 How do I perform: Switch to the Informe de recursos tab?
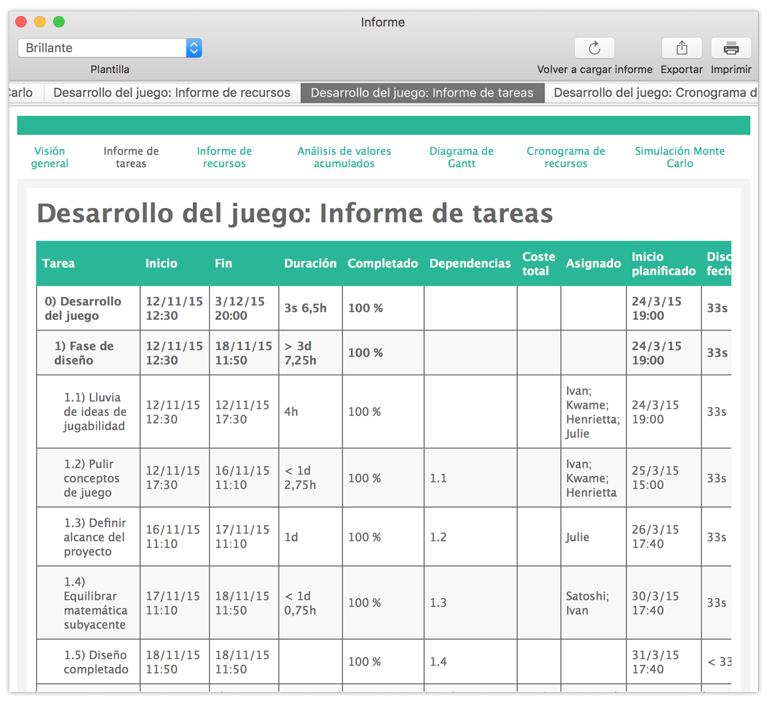pos(172,93)
